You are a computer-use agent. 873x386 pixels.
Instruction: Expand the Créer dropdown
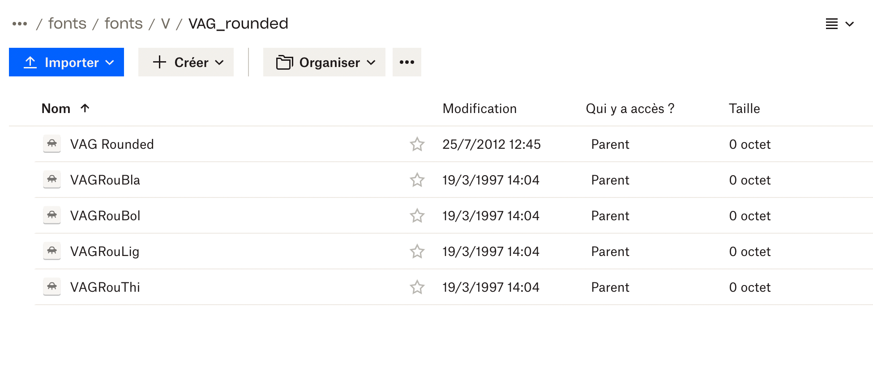220,63
